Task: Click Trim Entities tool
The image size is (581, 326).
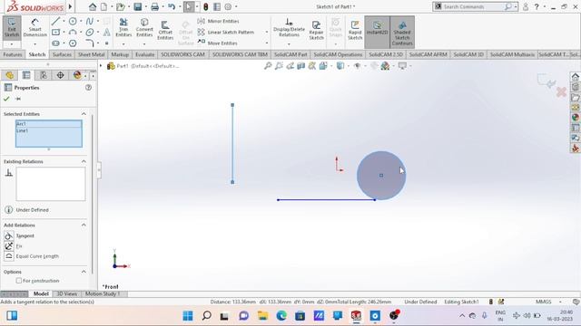Action: (x=123, y=28)
